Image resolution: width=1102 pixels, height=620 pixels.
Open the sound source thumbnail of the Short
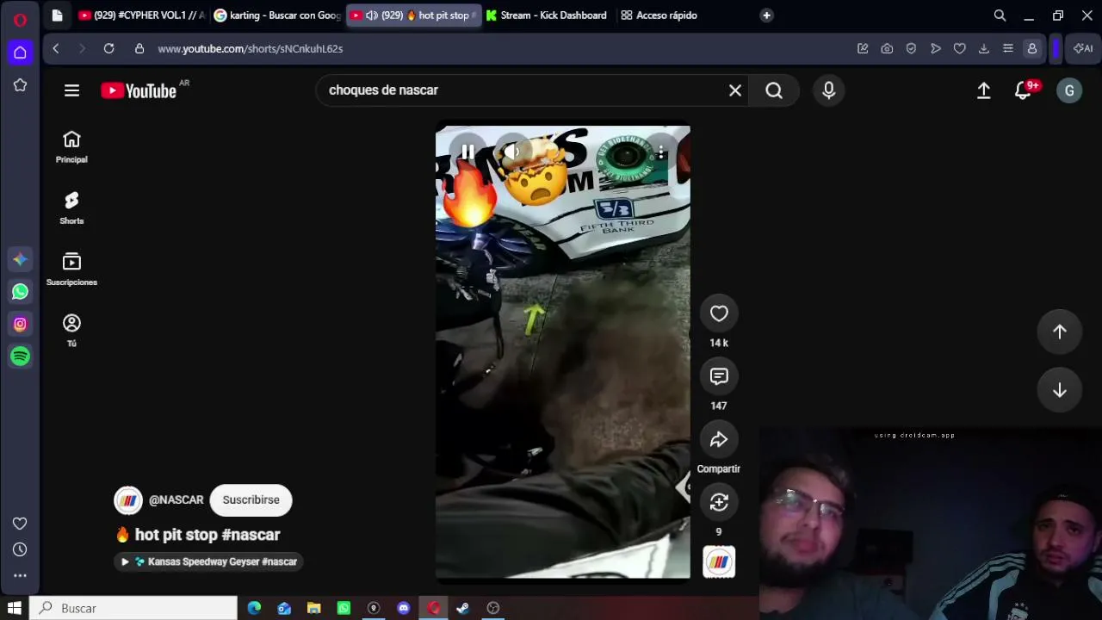click(x=719, y=562)
